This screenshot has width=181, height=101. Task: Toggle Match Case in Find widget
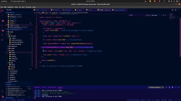tap(146, 15)
